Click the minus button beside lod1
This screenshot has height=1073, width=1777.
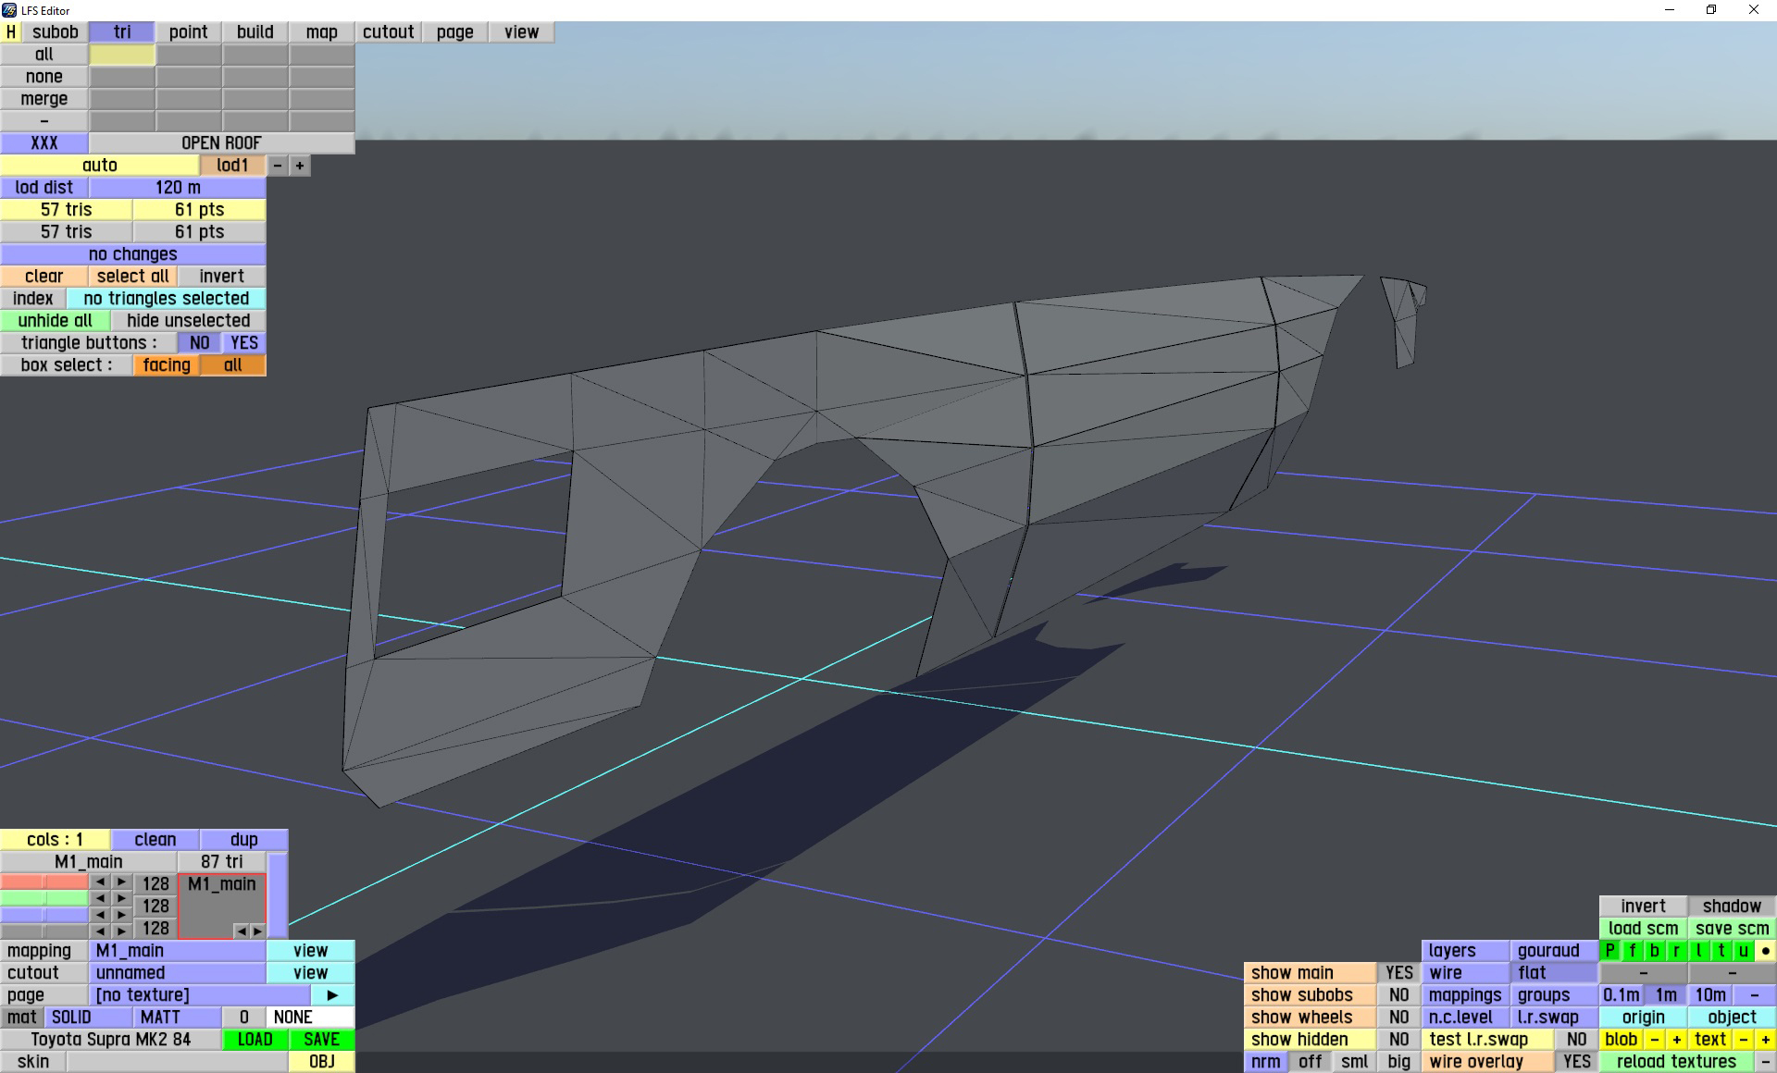[x=278, y=166]
